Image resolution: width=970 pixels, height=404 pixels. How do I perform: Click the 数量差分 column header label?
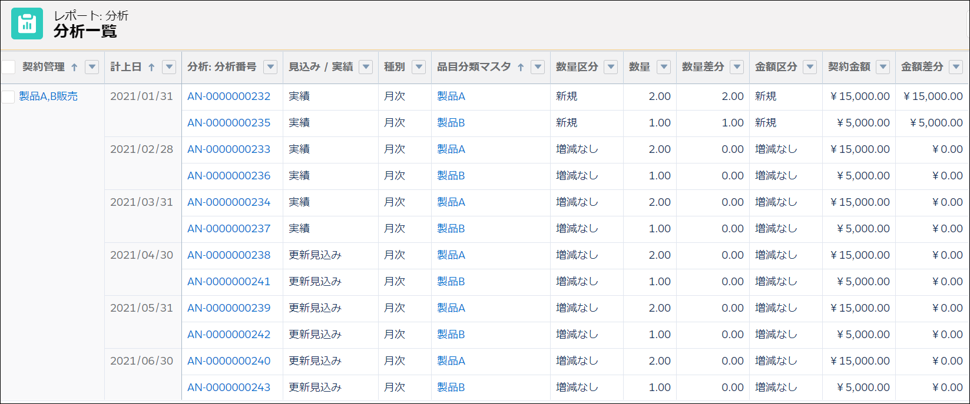click(703, 67)
